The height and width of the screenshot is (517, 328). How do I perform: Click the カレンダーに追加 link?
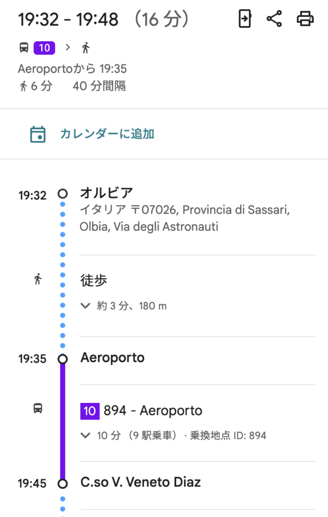[x=107, y=134]
